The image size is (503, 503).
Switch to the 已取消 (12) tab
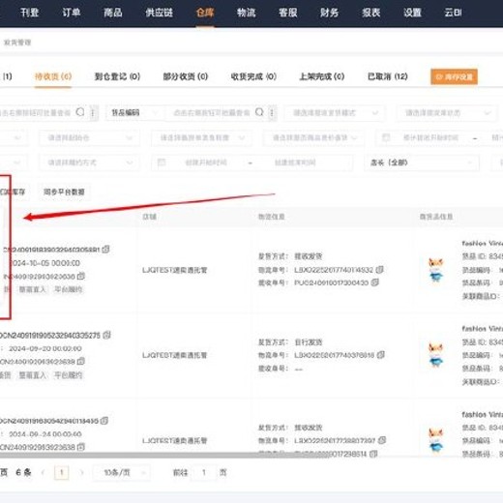388,76
